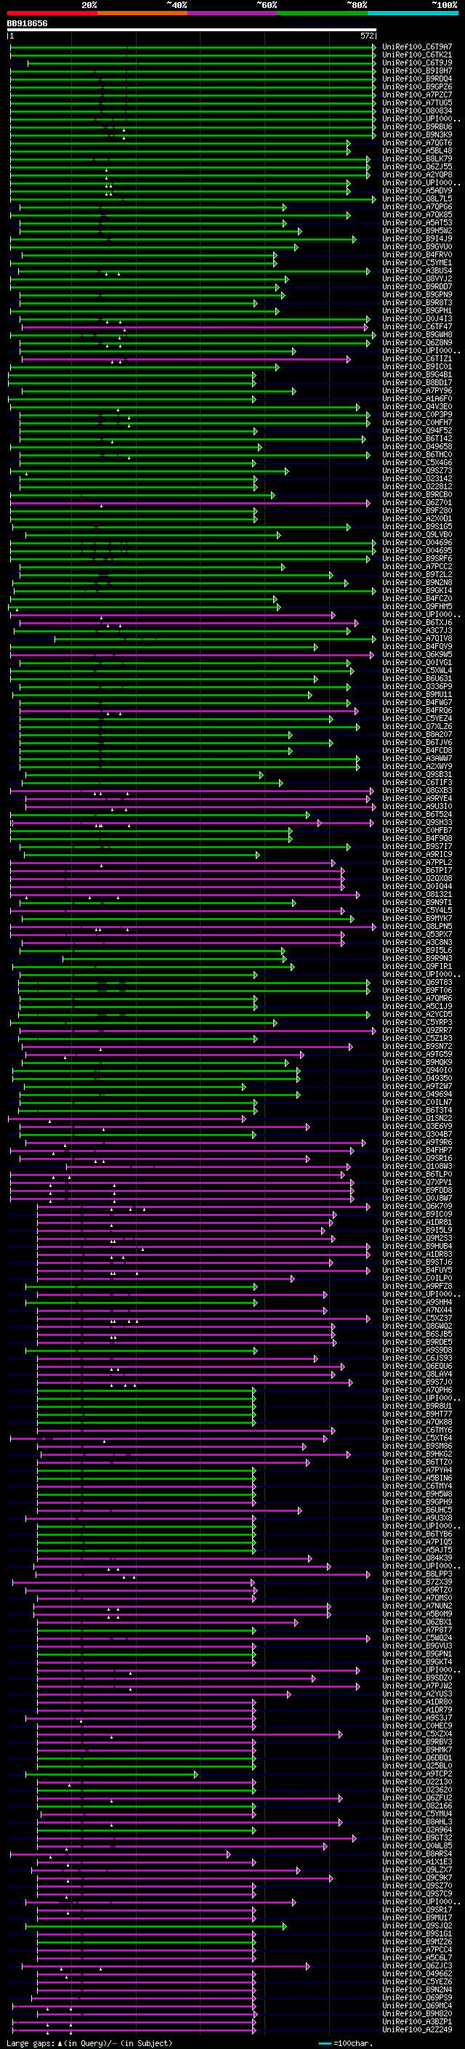Click the UniRef100_B6TI42 label

coord(417,438)
